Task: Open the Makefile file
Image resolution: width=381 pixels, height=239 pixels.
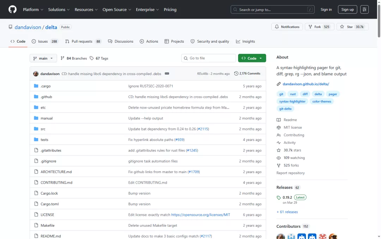Action: pyautogui.click(x=47, y=225)
